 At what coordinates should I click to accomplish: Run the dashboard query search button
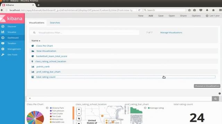coord(215,99)
